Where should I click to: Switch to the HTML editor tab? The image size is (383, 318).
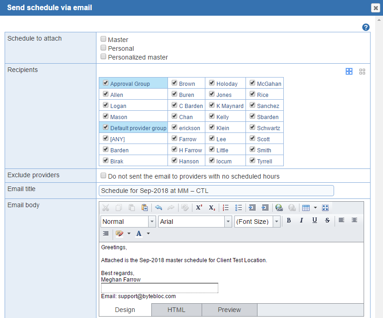(x=176, y=310)
